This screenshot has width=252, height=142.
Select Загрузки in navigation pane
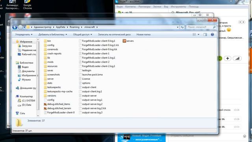25,46
